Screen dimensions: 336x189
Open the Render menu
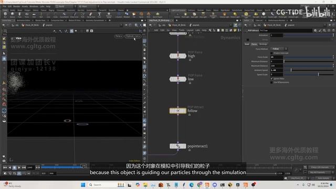17,6
